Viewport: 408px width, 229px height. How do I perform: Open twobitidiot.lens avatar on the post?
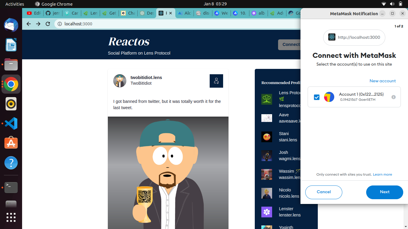pos(120,81)
